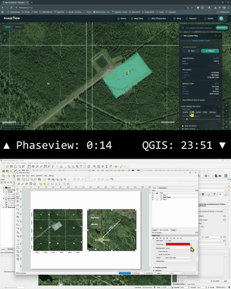Click the Phaseview logo
This screenshot has height=289, width=231.
click(12, 19)
